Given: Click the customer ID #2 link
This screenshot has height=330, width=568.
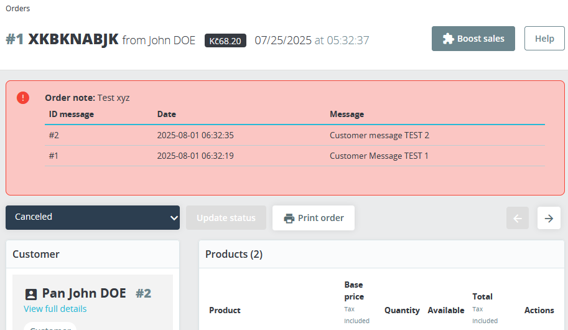Looking at the screenshot, I should pos(143,293).
